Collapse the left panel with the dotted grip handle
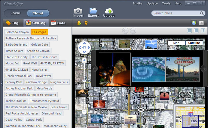208x128 pixels. [x=2, y=84]
